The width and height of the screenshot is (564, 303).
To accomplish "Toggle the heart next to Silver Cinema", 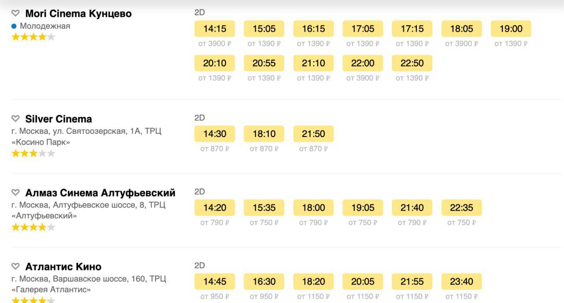I will click(x=15, y=119).
